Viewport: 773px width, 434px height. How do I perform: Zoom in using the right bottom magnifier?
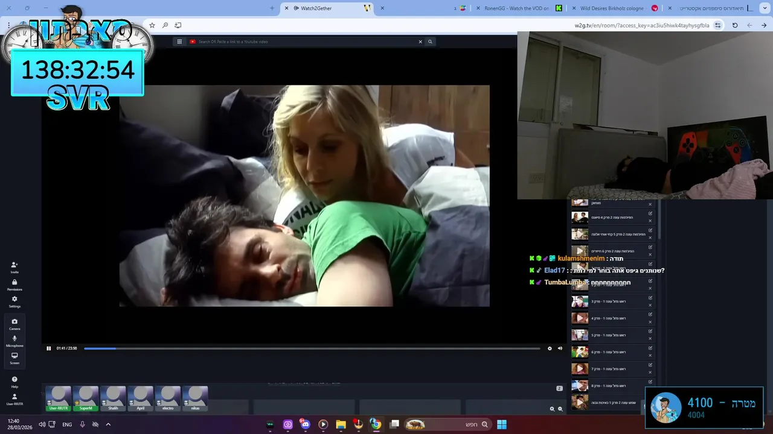tap(560, 409)
